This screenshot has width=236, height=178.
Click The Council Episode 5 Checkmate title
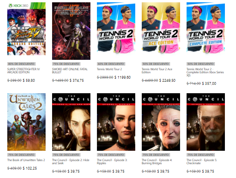(x=202, y=162)
